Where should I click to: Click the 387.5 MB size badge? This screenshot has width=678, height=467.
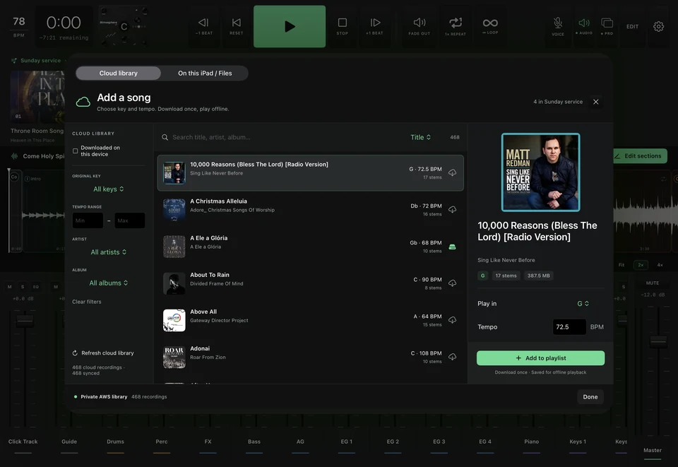coord(538,276)
